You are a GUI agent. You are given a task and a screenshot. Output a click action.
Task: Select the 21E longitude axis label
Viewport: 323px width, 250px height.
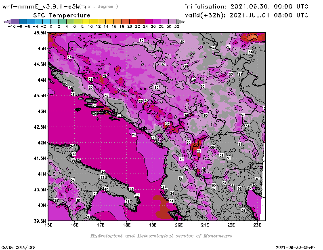[205, 225]
